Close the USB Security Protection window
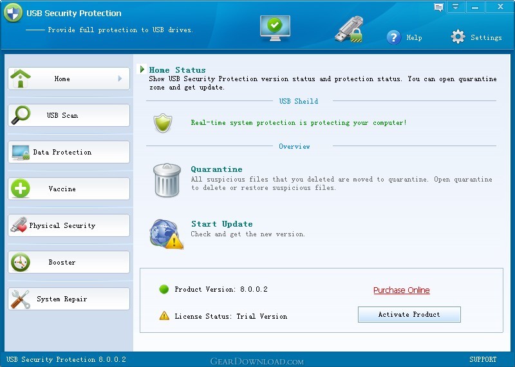Image resolution: width=515 pixels, height=367 pixels. coord(500,6)
